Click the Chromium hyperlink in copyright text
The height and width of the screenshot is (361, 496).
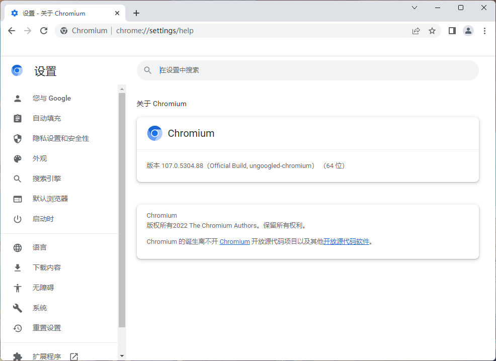[234, 241]
